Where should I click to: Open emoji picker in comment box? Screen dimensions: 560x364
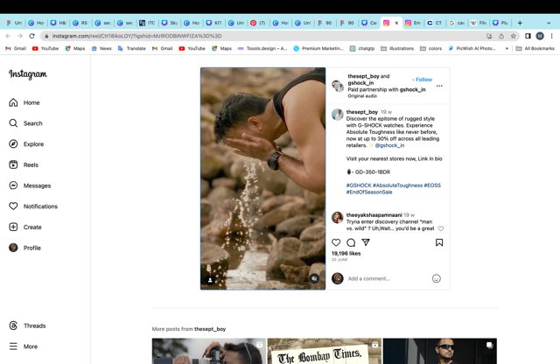click(x=437, y=278)
